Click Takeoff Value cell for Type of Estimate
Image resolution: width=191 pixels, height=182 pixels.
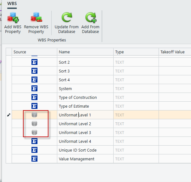click(174, 106)
